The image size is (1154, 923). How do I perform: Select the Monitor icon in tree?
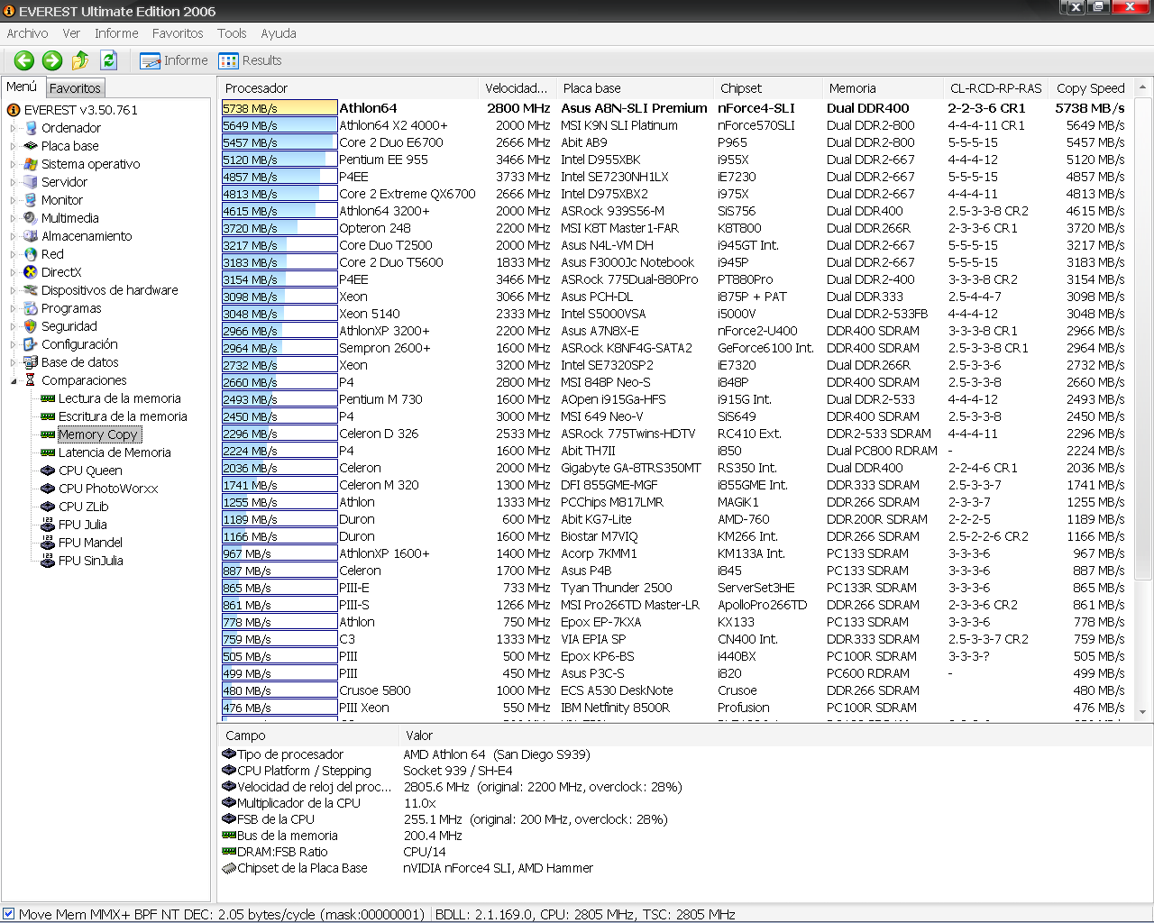31,200
